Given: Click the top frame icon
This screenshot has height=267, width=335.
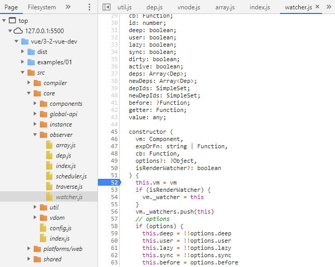Looking at the screenshot, I should [12, 21].
